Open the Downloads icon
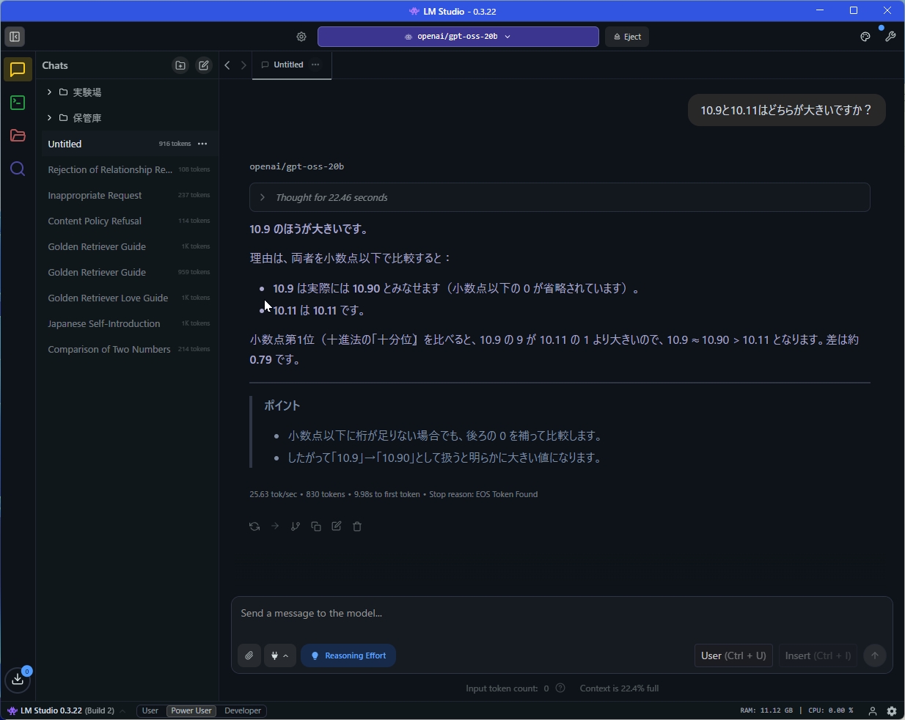 [x=18, y=680]
